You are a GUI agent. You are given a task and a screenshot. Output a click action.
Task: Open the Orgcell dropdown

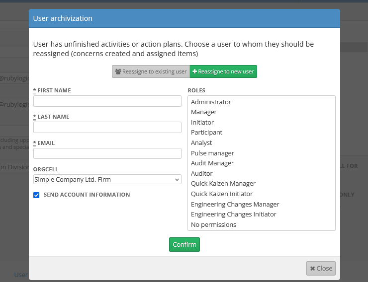click(107, 179)
